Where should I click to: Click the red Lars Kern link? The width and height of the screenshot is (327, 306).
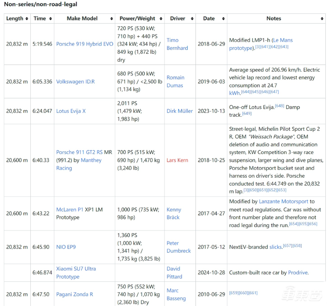(x=177, y=160)
